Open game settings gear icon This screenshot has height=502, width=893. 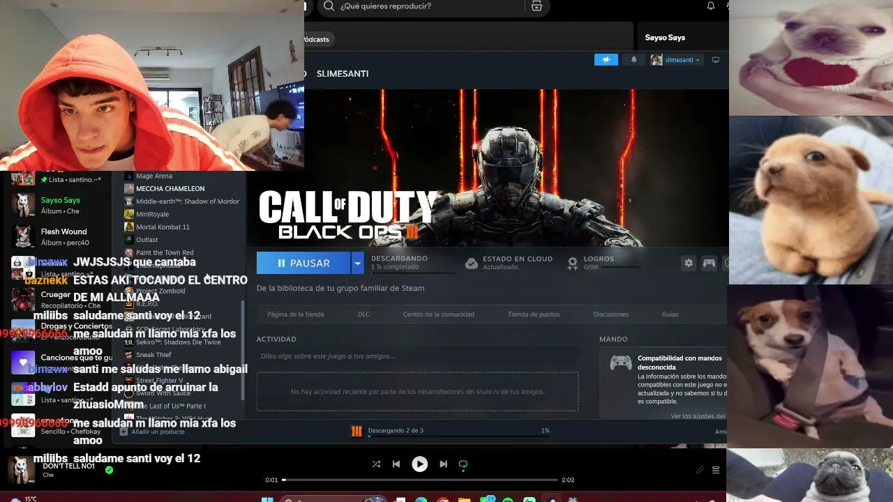click(x=689, y=263)
